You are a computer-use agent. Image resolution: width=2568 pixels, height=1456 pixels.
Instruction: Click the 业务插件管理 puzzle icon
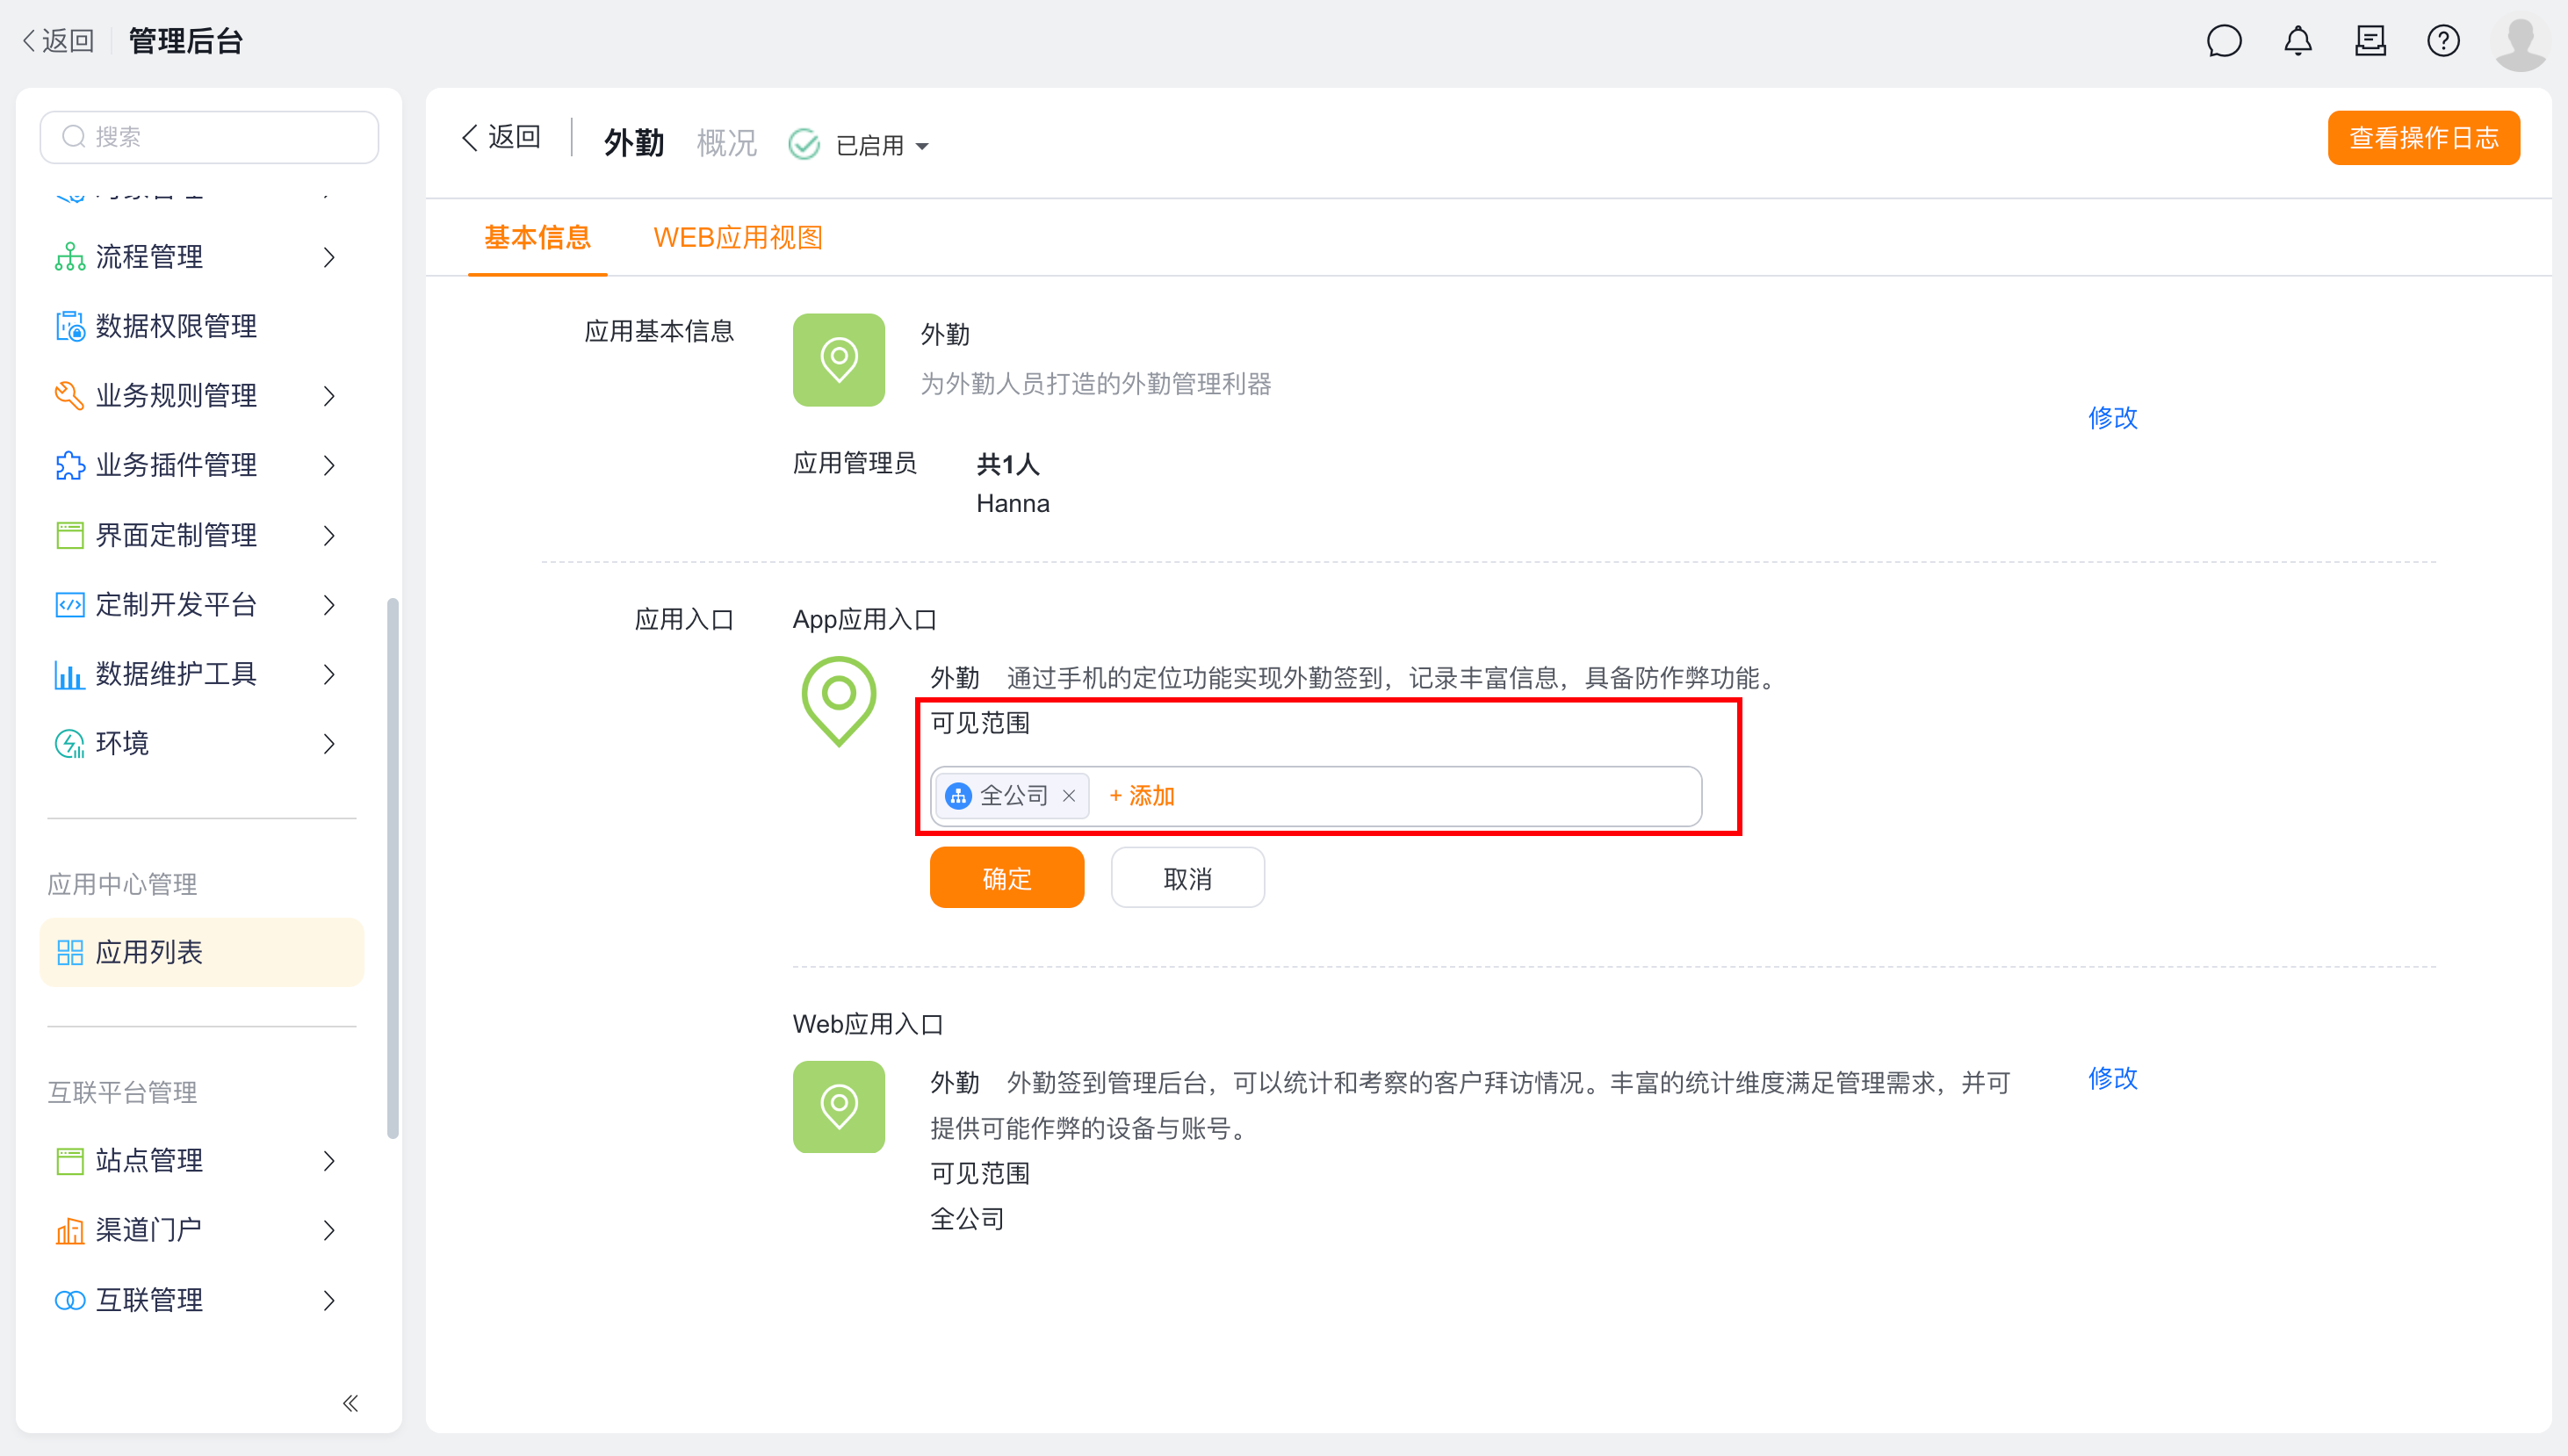click(70, 465)
